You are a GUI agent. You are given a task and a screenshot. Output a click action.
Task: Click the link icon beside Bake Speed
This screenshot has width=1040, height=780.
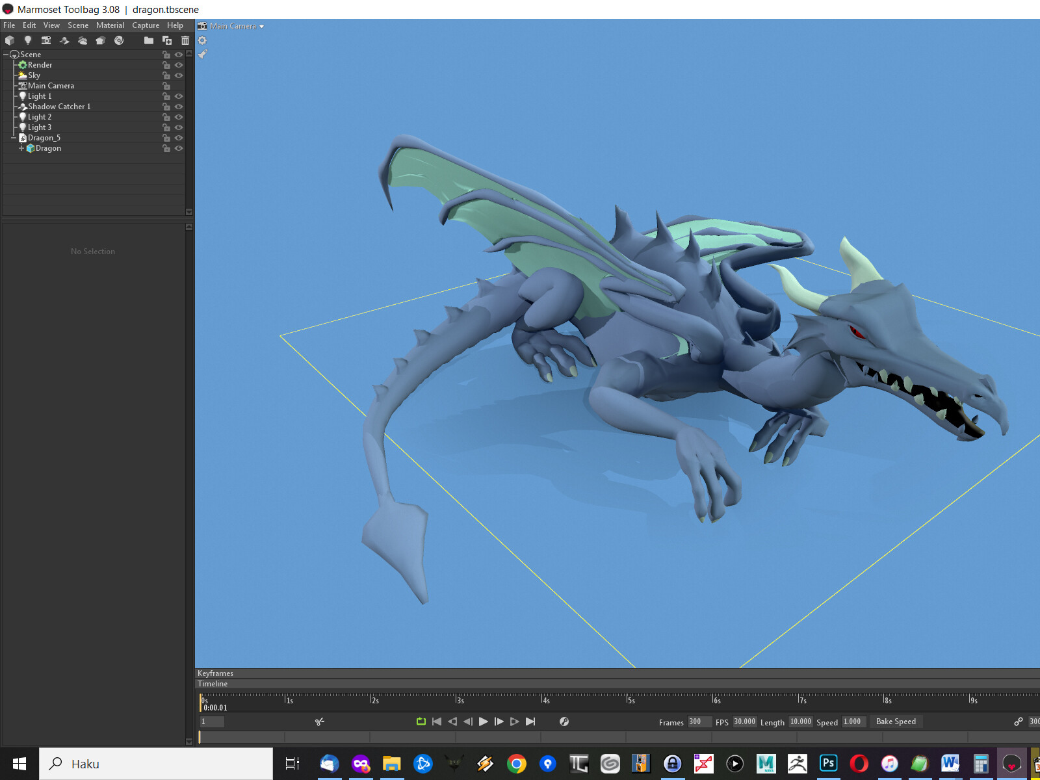1019,721
